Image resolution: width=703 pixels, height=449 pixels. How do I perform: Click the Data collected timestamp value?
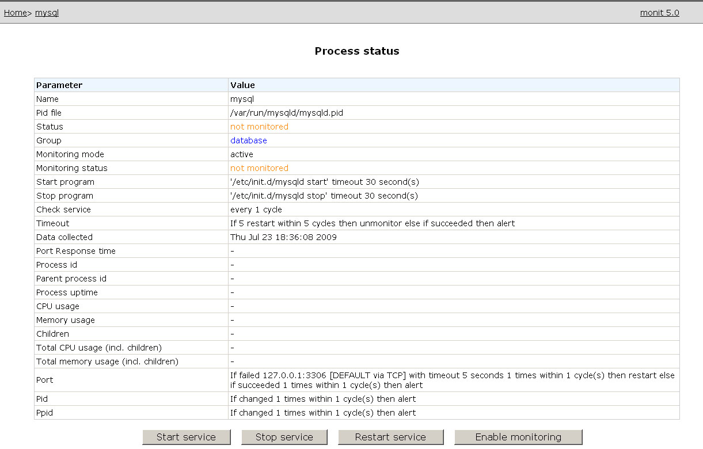(x=283, y=237)
